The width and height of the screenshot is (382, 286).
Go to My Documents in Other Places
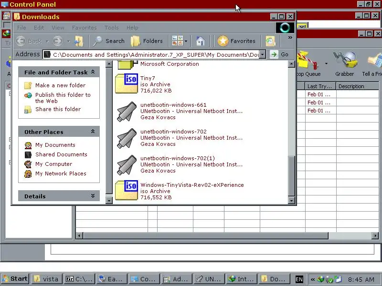coord(55,145)
